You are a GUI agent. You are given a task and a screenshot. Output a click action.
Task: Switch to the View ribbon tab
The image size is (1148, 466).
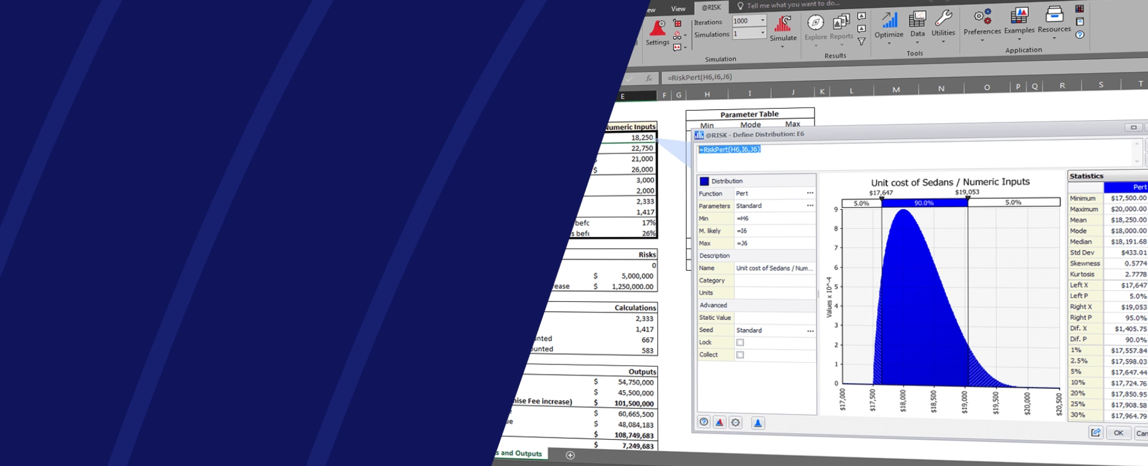[678, 9]
